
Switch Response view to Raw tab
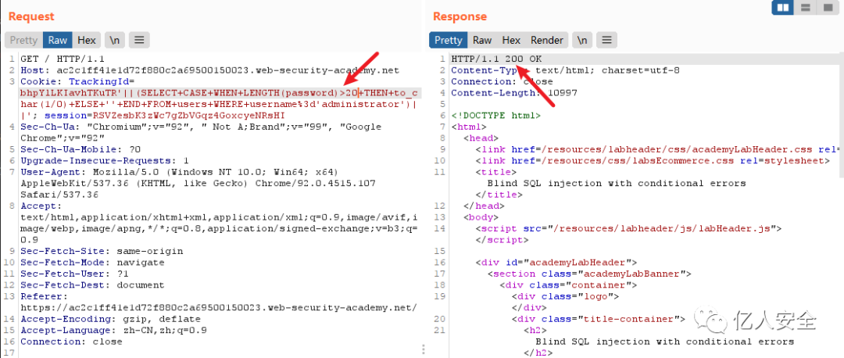click(482, 40)
